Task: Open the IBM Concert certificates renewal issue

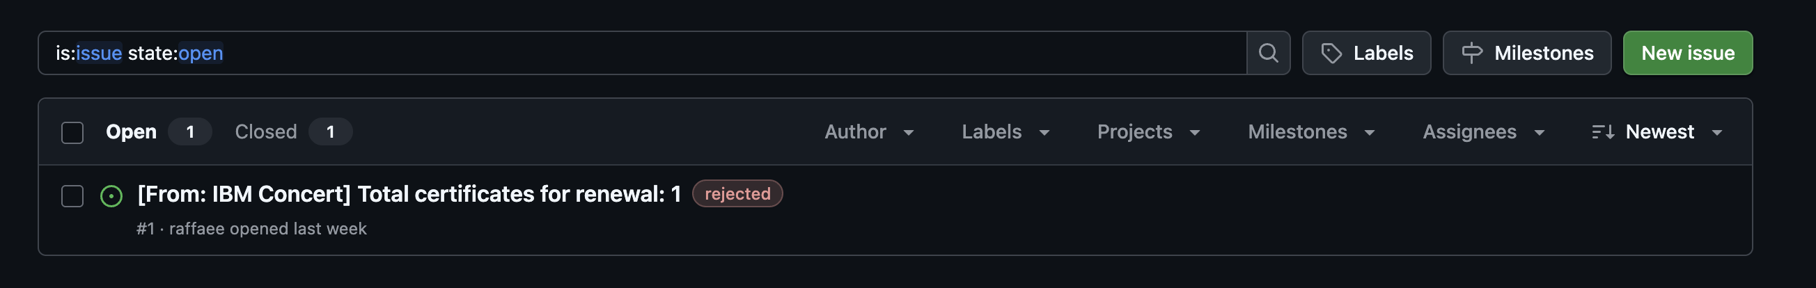Action: tap(409, 193)
